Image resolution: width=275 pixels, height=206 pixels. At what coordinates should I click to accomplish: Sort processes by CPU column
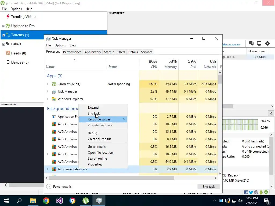[149, 64]
